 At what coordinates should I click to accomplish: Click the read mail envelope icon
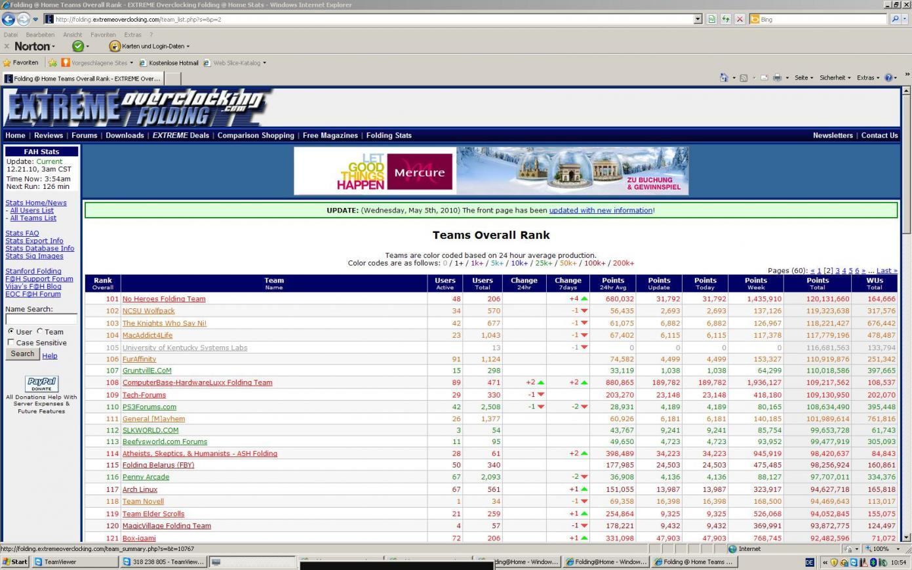[763, 77]
